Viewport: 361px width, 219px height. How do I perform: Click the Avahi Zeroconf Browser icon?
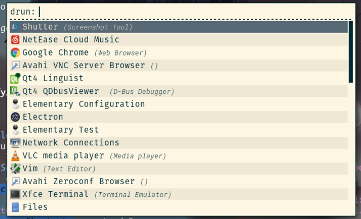[x=15, y=181]
